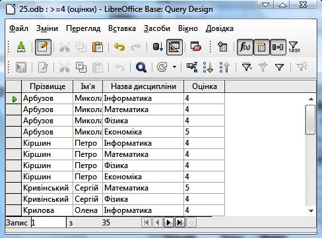Click the AutoFilter icon
The image size is (322, 238).
coord(247,67)
